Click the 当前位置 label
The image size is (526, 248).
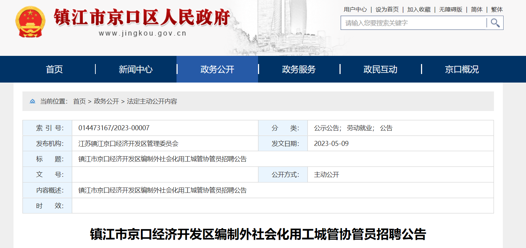[54, 101]
